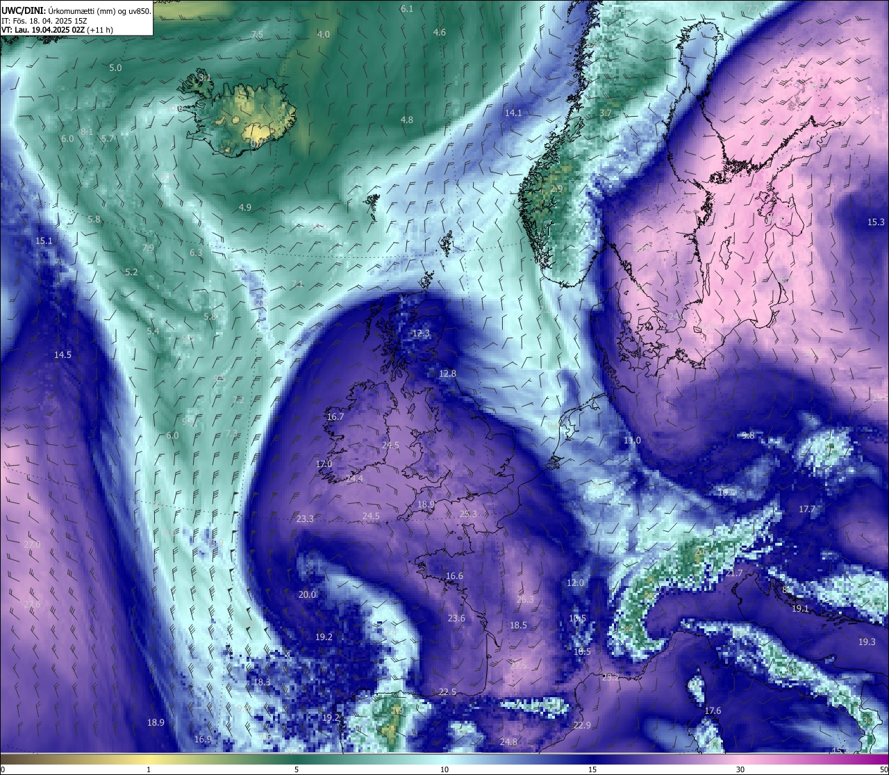Viewport: 889px width, 775px height.
Task: Click the UWC/DINI title in the header box
Action: (23, 11)
